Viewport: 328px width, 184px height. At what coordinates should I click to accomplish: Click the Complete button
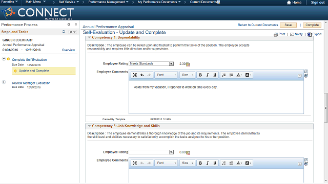point(312,25)
